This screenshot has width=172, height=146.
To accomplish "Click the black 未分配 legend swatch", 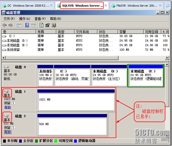I will click(4, 141).
